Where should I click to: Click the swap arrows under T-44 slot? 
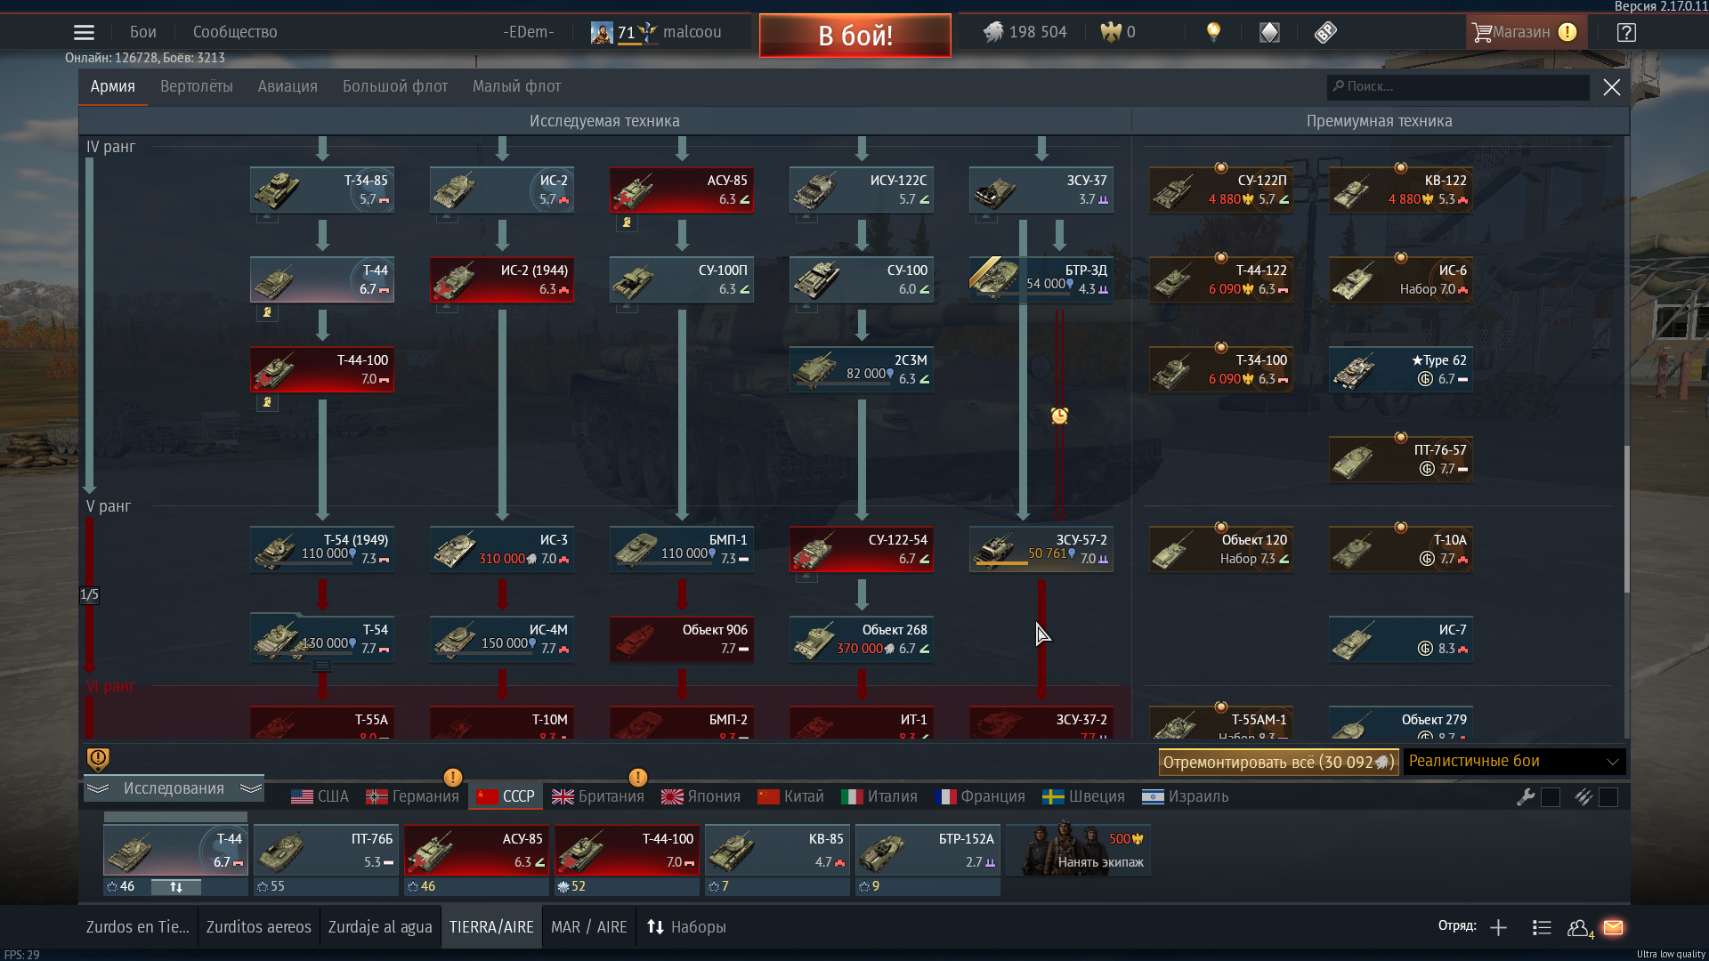coord(176,887)
